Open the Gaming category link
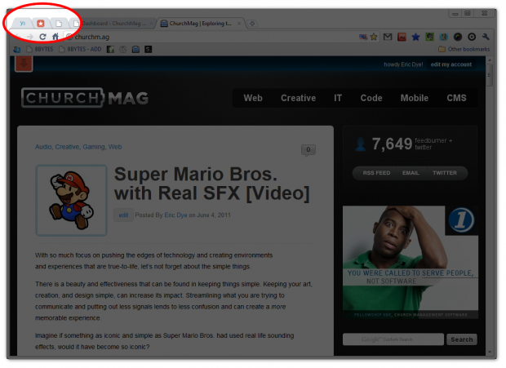 pos(94,147)
